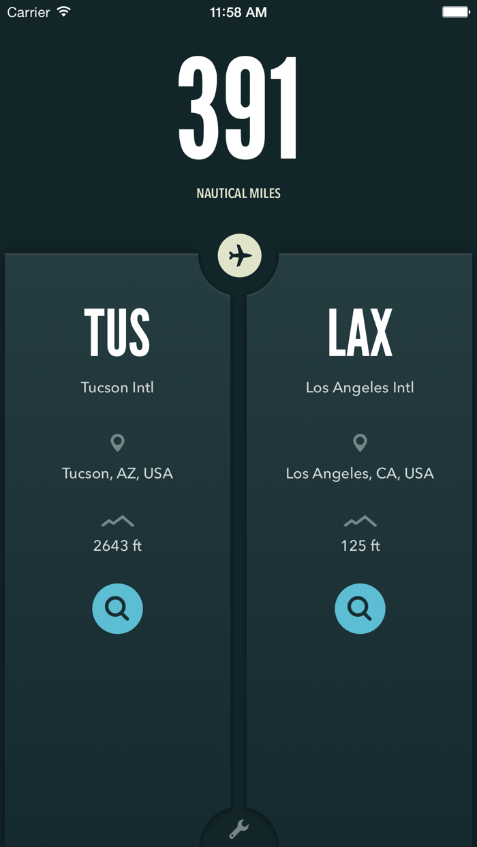The height and width of the screenshot is (847, 477).
Task: Tap the location pin above Los Angeles, CA, USA
Action: (360, 443)
